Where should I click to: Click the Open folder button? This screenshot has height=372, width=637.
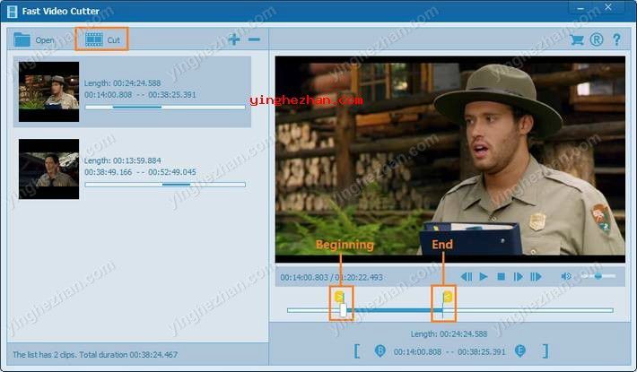34,39
